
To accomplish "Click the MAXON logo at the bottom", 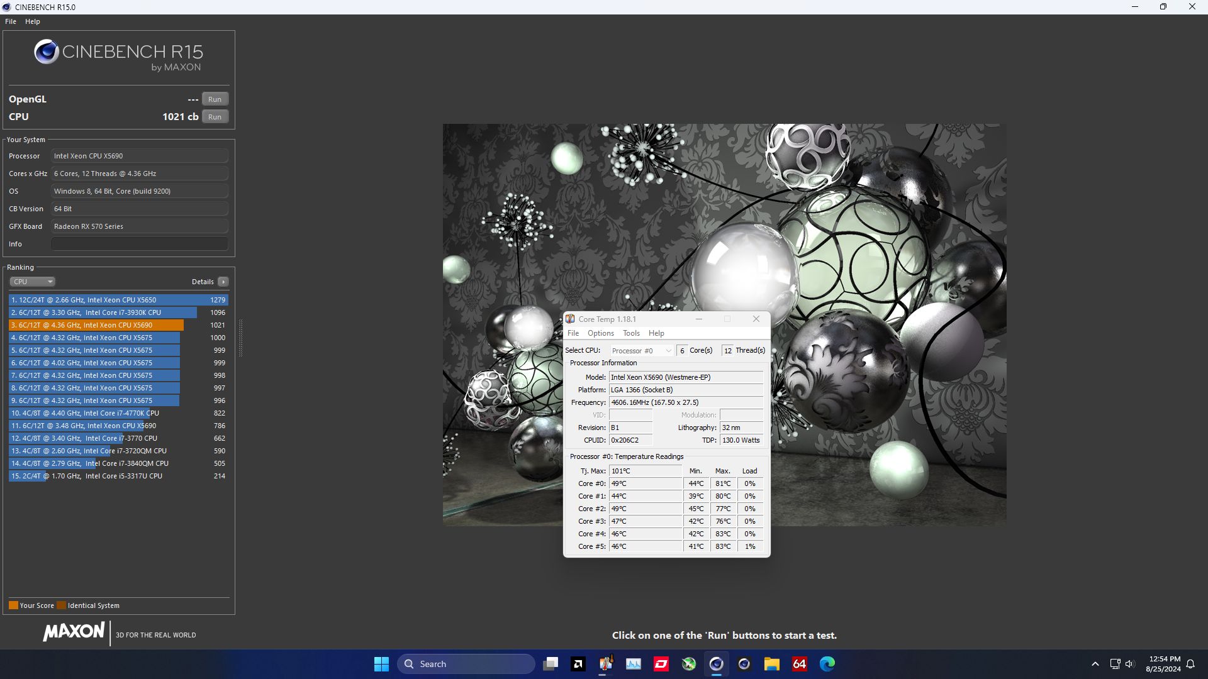I will (x=74, y=632).
